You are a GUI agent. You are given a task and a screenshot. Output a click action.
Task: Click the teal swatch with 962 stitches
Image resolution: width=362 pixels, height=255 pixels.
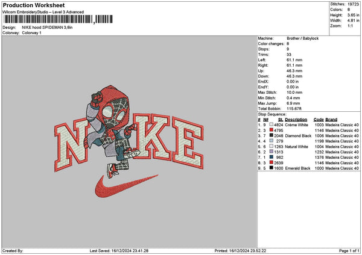(271, 157)
